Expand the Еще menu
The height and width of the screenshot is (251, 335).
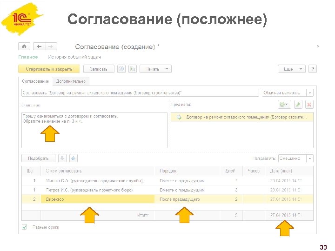click(292, 69)
